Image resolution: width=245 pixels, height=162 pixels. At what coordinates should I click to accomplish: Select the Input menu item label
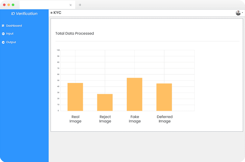10,34
